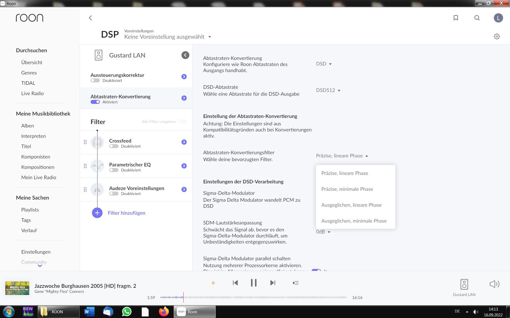Open ROON folder in taskbar

58,312
